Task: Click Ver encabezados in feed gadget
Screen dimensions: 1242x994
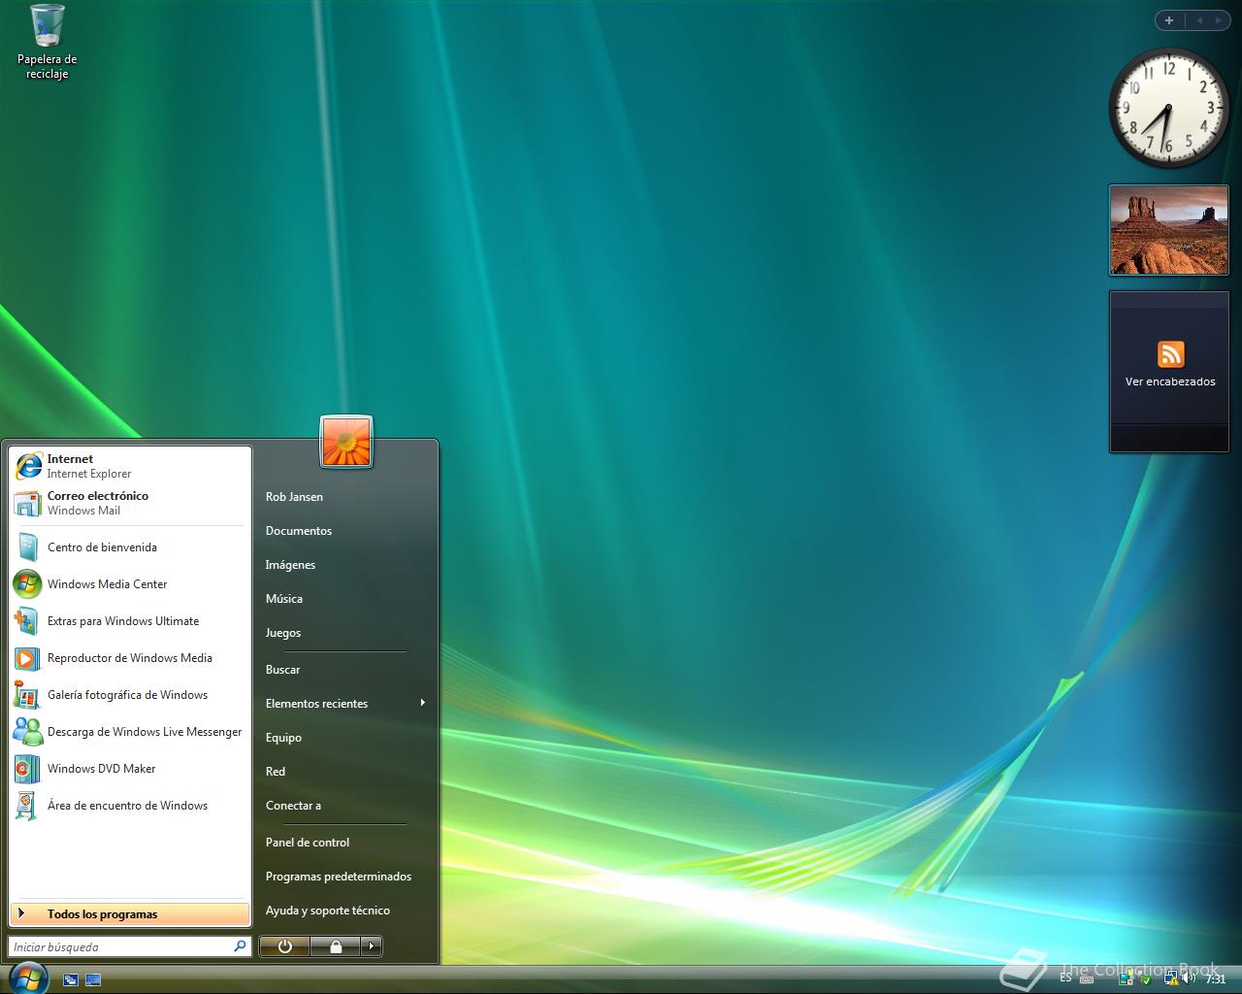Action: pyautogui.click(x=1170, y=381)
